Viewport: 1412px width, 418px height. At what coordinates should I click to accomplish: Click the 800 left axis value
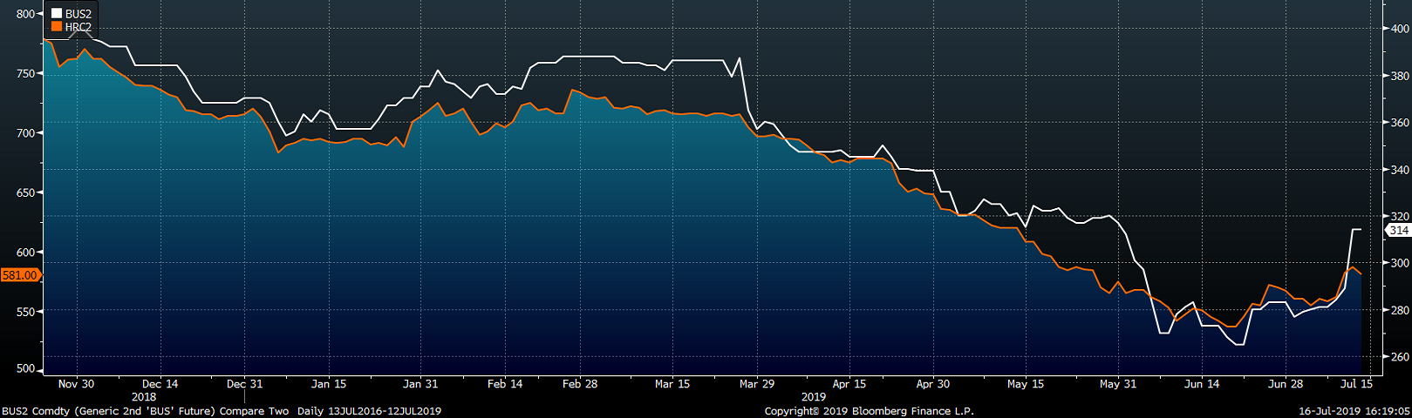(x=25, y=14)
